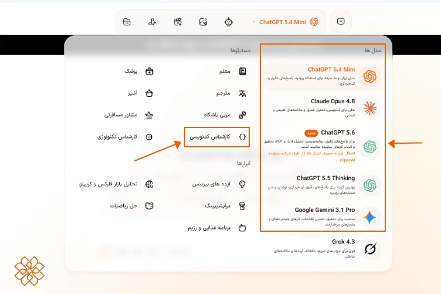This screenshot has width=441, height=294.
Task: Click the دستیارها section heading
Action: click(240, 50)
